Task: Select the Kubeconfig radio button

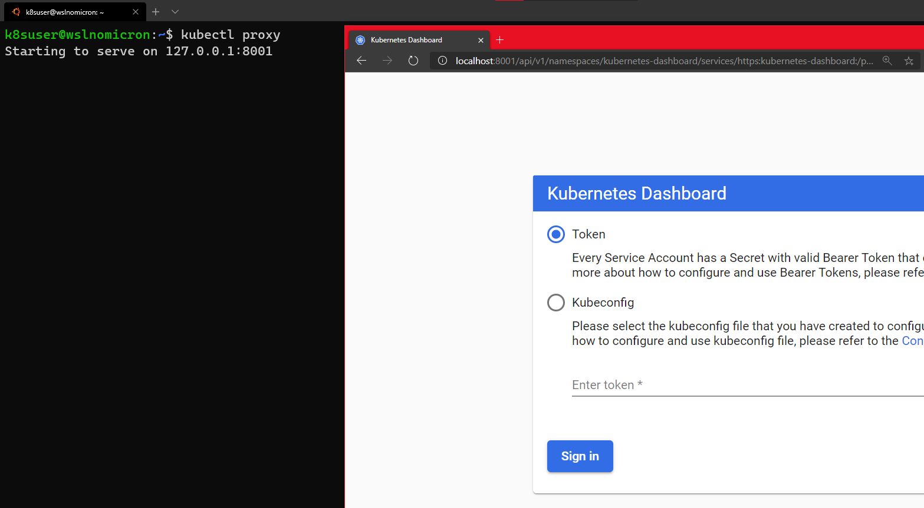Action: point(555,303)
